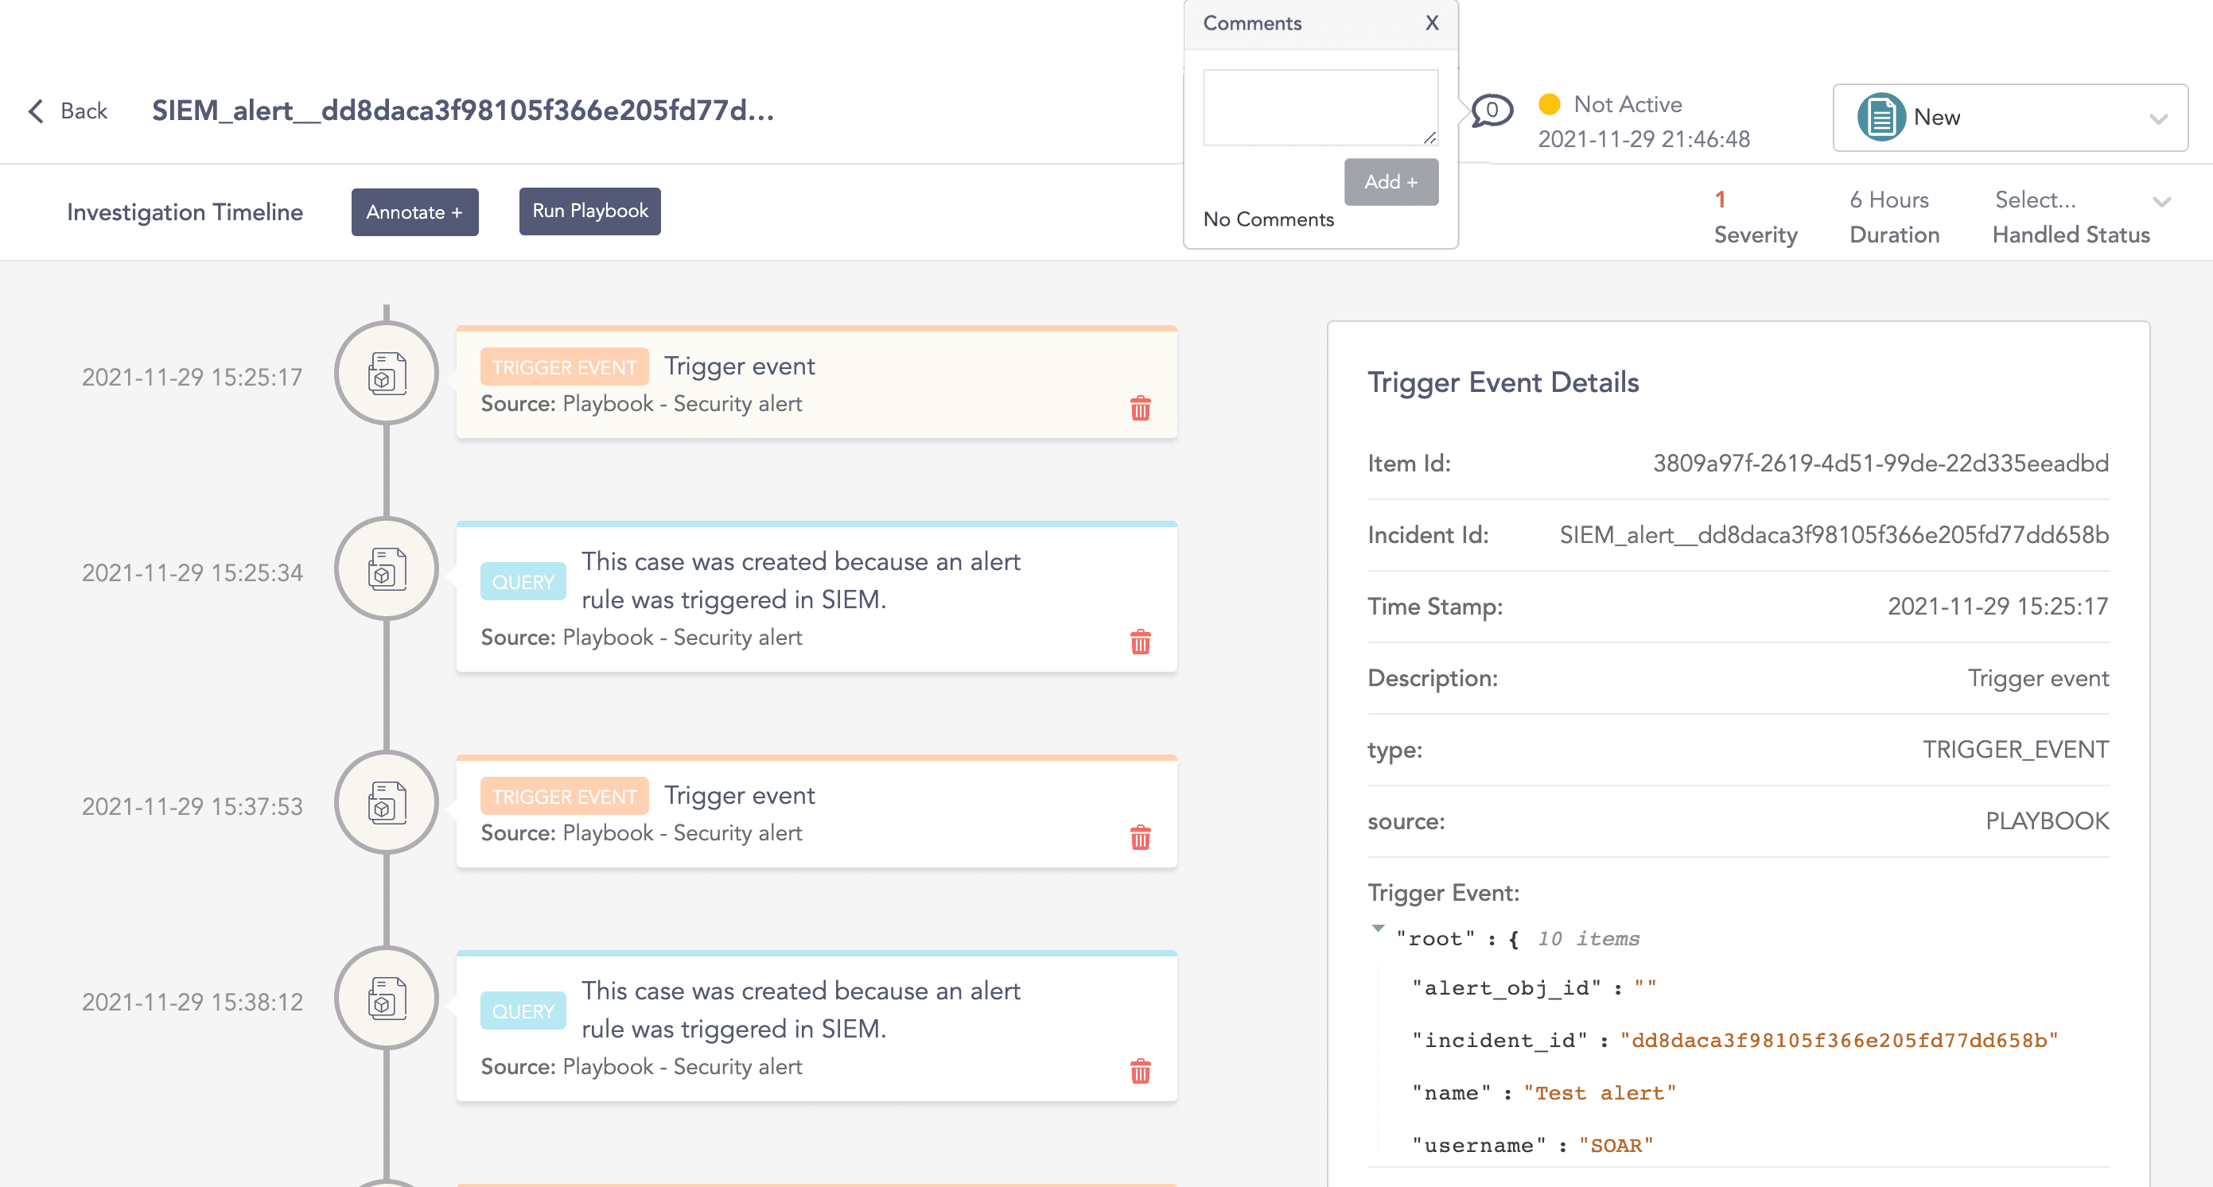Click the Run Playbook button

(x=589, y=211)
